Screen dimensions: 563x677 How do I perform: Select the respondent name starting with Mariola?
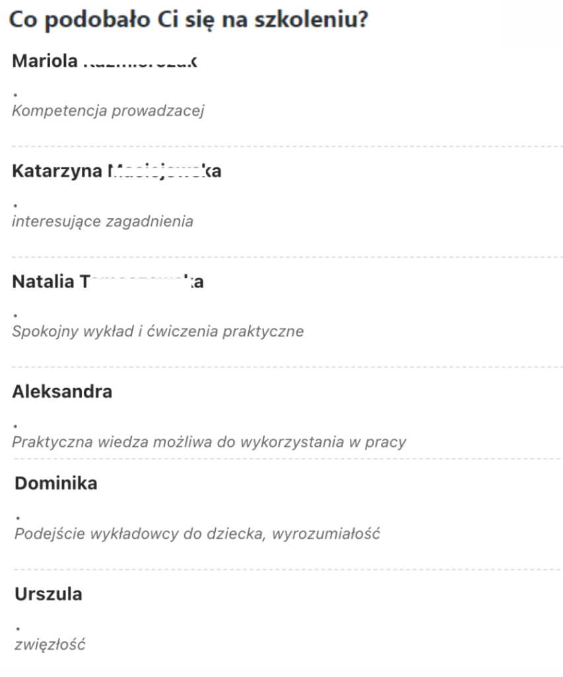coord(104,63)
